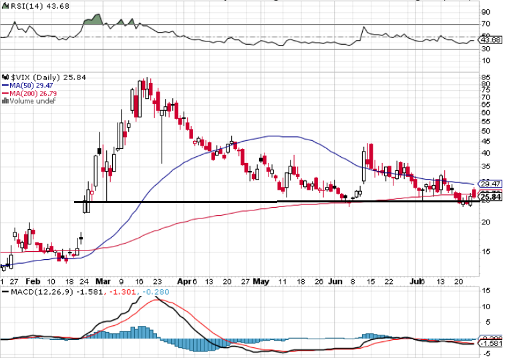Select the Jun label on date axis

pos(336,282)
